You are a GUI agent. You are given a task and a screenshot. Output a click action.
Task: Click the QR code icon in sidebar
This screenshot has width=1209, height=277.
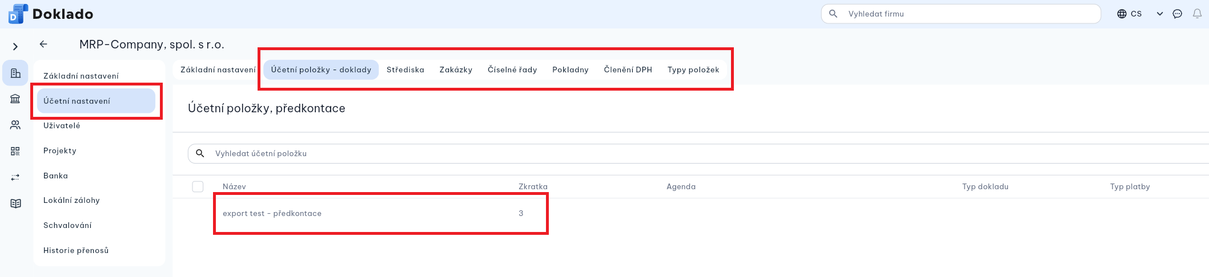15,151
